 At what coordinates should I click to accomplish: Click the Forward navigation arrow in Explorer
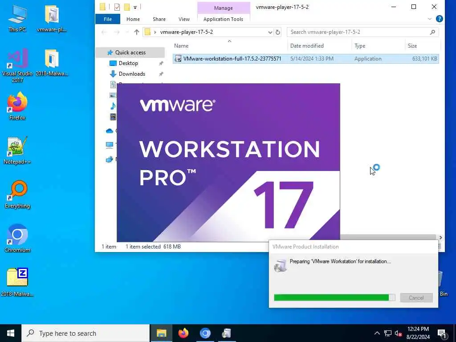tap(117, 32)
